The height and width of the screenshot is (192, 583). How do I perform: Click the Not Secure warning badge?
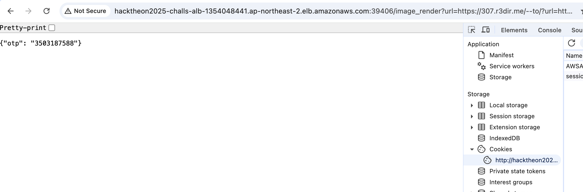[x=86, y=11]
